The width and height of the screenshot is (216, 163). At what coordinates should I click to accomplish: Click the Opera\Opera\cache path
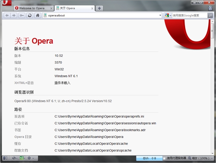coord(91,144)
